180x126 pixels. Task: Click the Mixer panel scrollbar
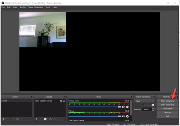pos(131,107)
